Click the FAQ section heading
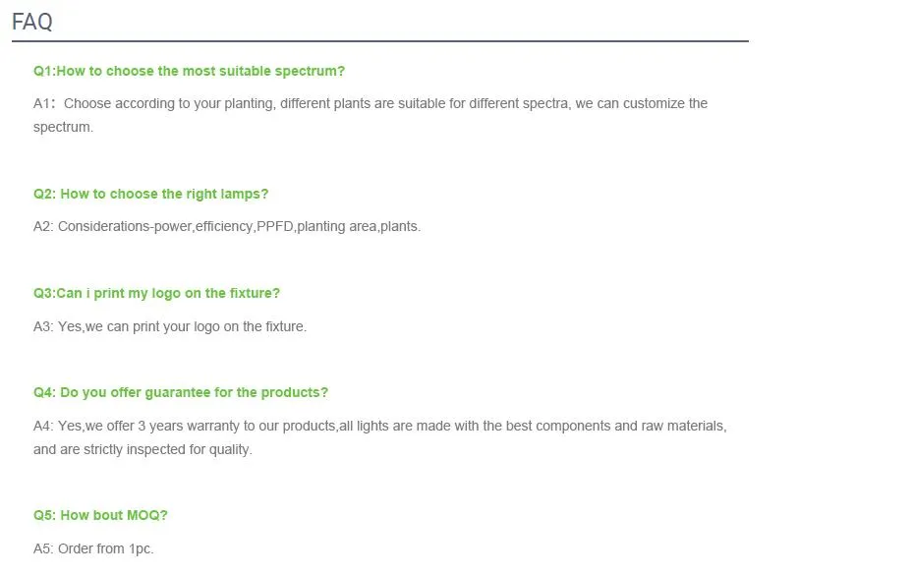 pyautogui.click(x=32, y=22)
